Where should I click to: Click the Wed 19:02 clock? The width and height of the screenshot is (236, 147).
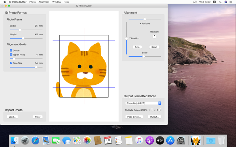tap(205, 2)
